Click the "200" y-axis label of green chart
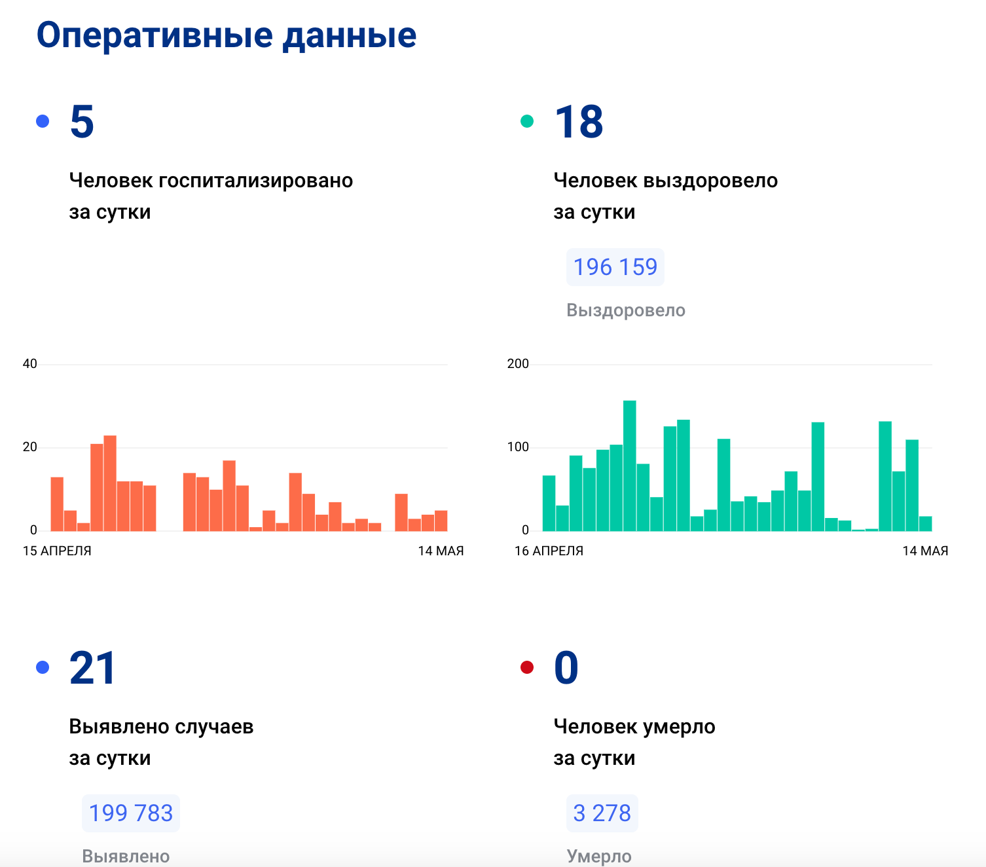Screen dimensions: 986x867 (518, 364)
